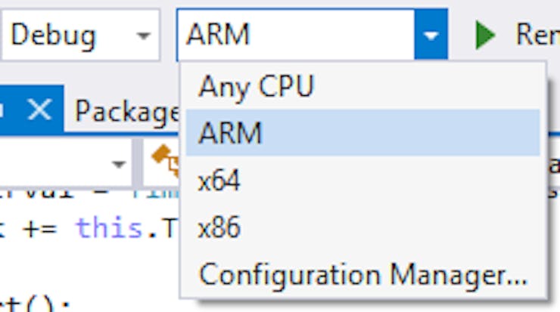
Task: Click the orange member icon in navigation bar
Action: pyautogui.click(x=165, y=159)
